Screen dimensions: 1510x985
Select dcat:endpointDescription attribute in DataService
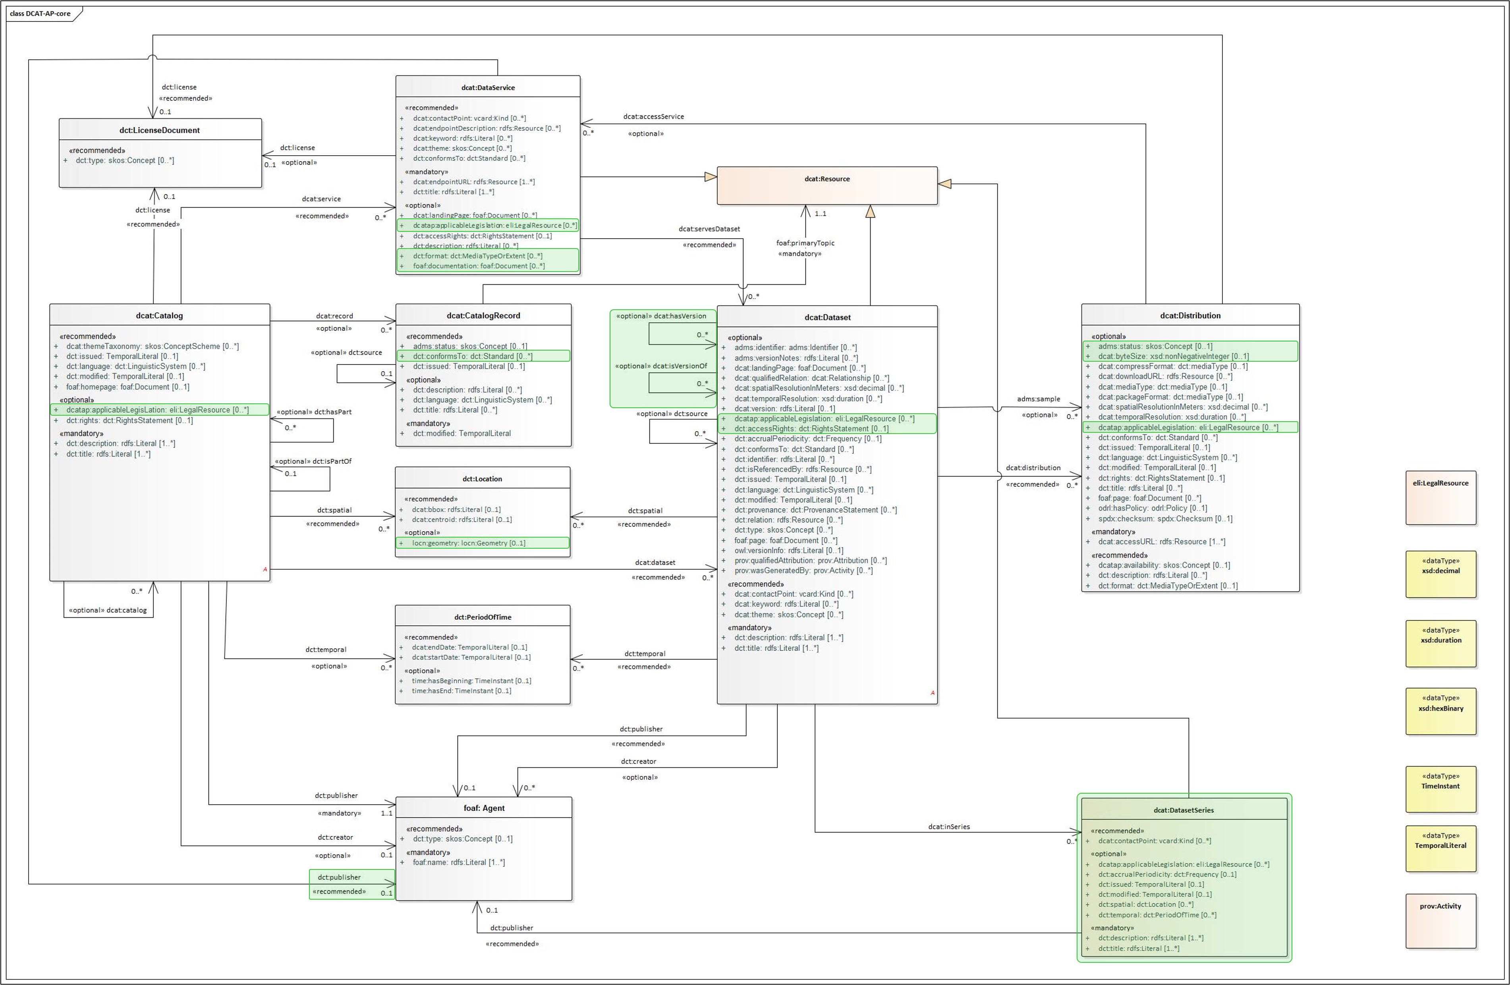(487, 128)
